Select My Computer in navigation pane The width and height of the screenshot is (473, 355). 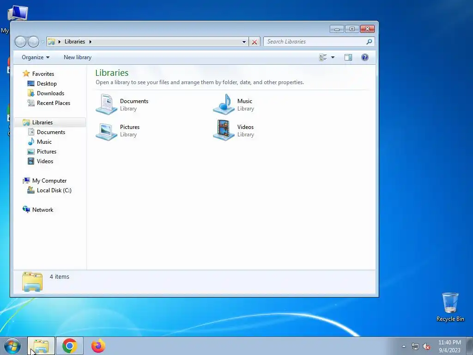pyautogui.click(x=49, y=181)
